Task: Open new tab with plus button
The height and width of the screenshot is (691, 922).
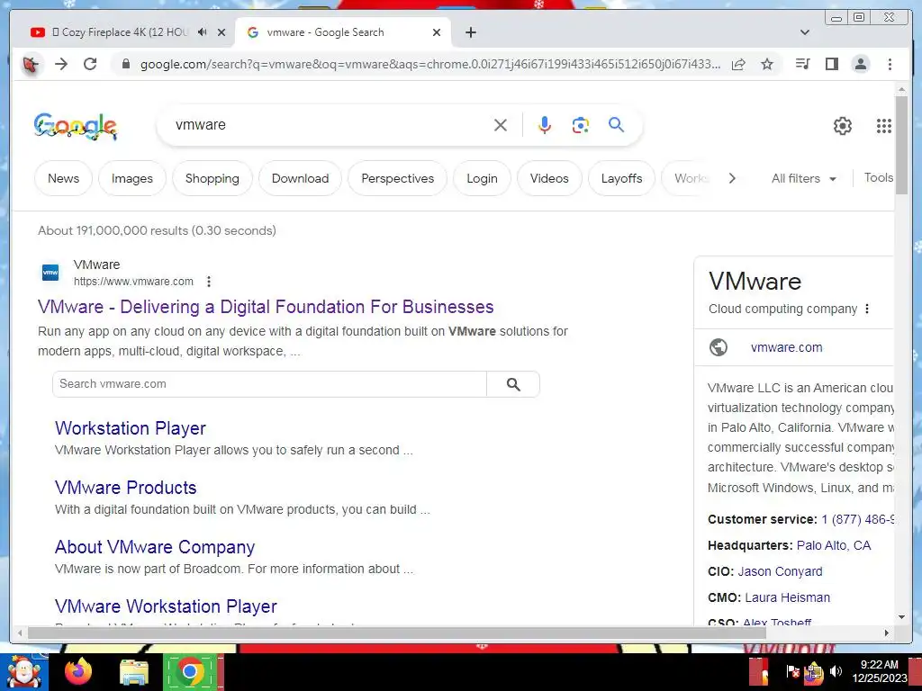Action: pos(470,32)
